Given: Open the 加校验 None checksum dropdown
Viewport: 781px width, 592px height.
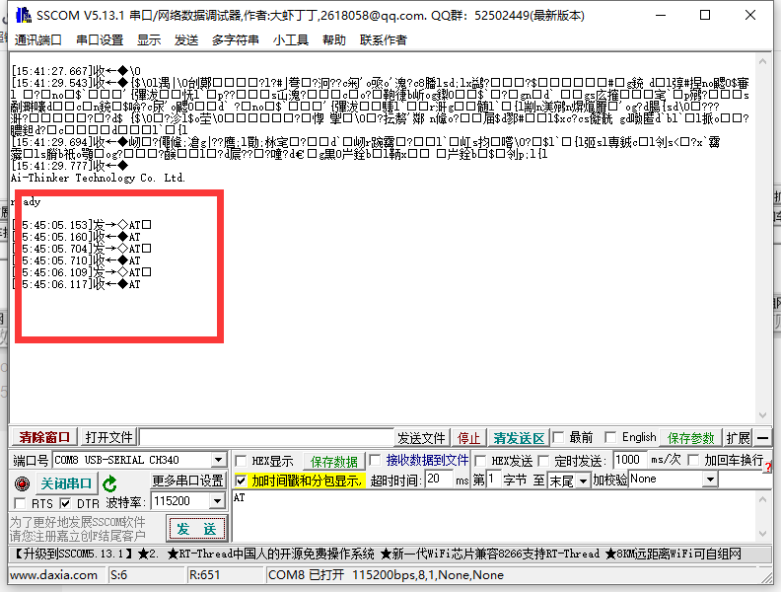Looking at the screenshot, I should click(x=710, y=480).
